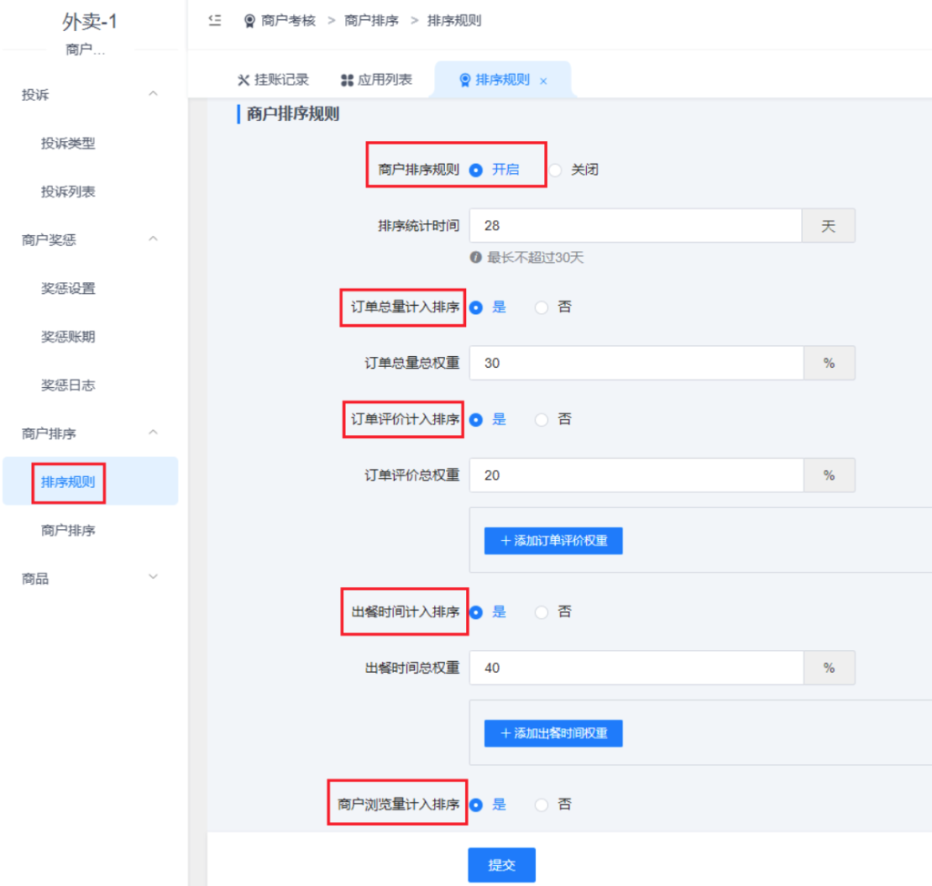
Task: Expand the 商品 sidebar group
Action: tap(153, 578)
